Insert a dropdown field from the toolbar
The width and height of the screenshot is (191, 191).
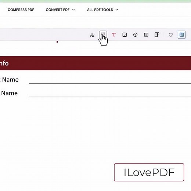tap(157, 35)
